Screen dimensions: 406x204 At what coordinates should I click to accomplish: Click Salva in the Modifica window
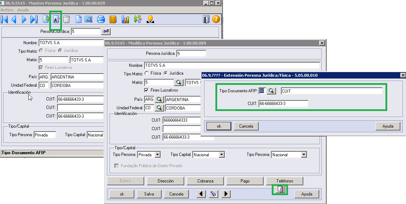coord(149,194)
